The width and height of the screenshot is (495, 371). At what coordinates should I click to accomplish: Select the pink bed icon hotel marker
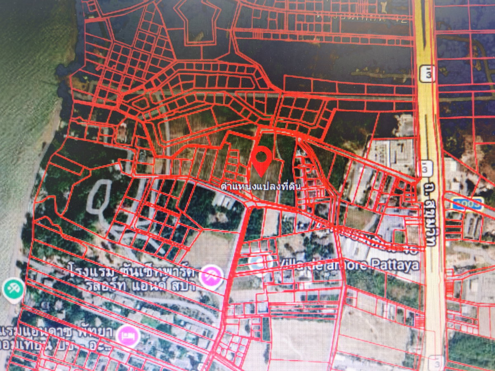tap(128, 336)
